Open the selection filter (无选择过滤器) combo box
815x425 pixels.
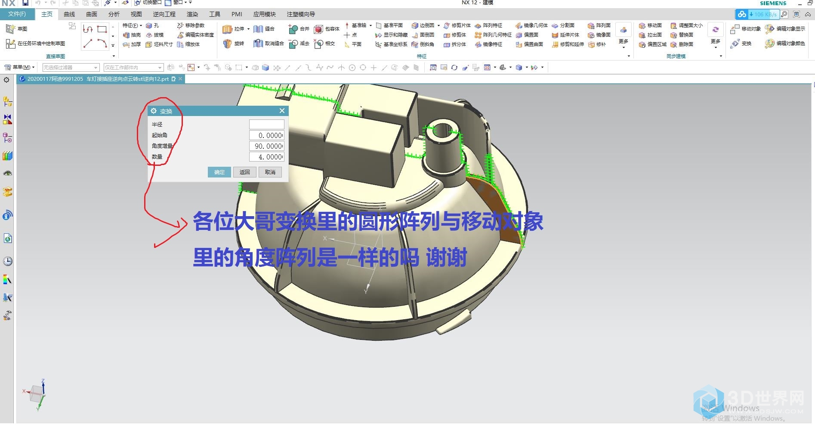tap(71, 67)
